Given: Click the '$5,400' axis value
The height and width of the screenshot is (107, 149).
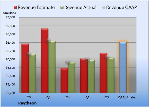Looking at the screenshot, I should [x=10, y=84].
